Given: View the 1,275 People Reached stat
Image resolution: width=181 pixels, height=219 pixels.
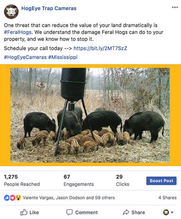Looking at the screenshot, I should point(22,180).
